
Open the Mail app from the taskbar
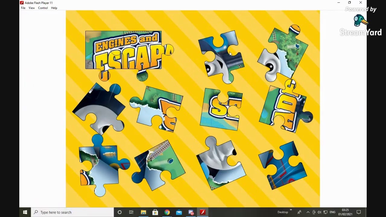[179, 212]
